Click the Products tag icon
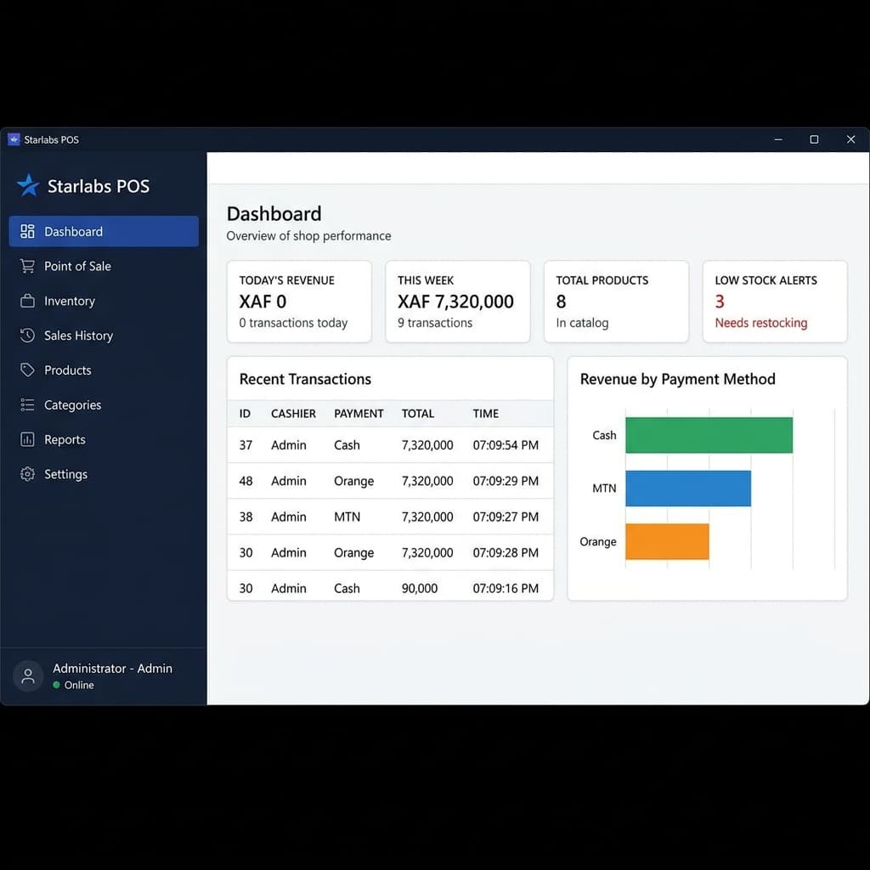The height and width of the screenshot is (870, 870). pos(27,370)
